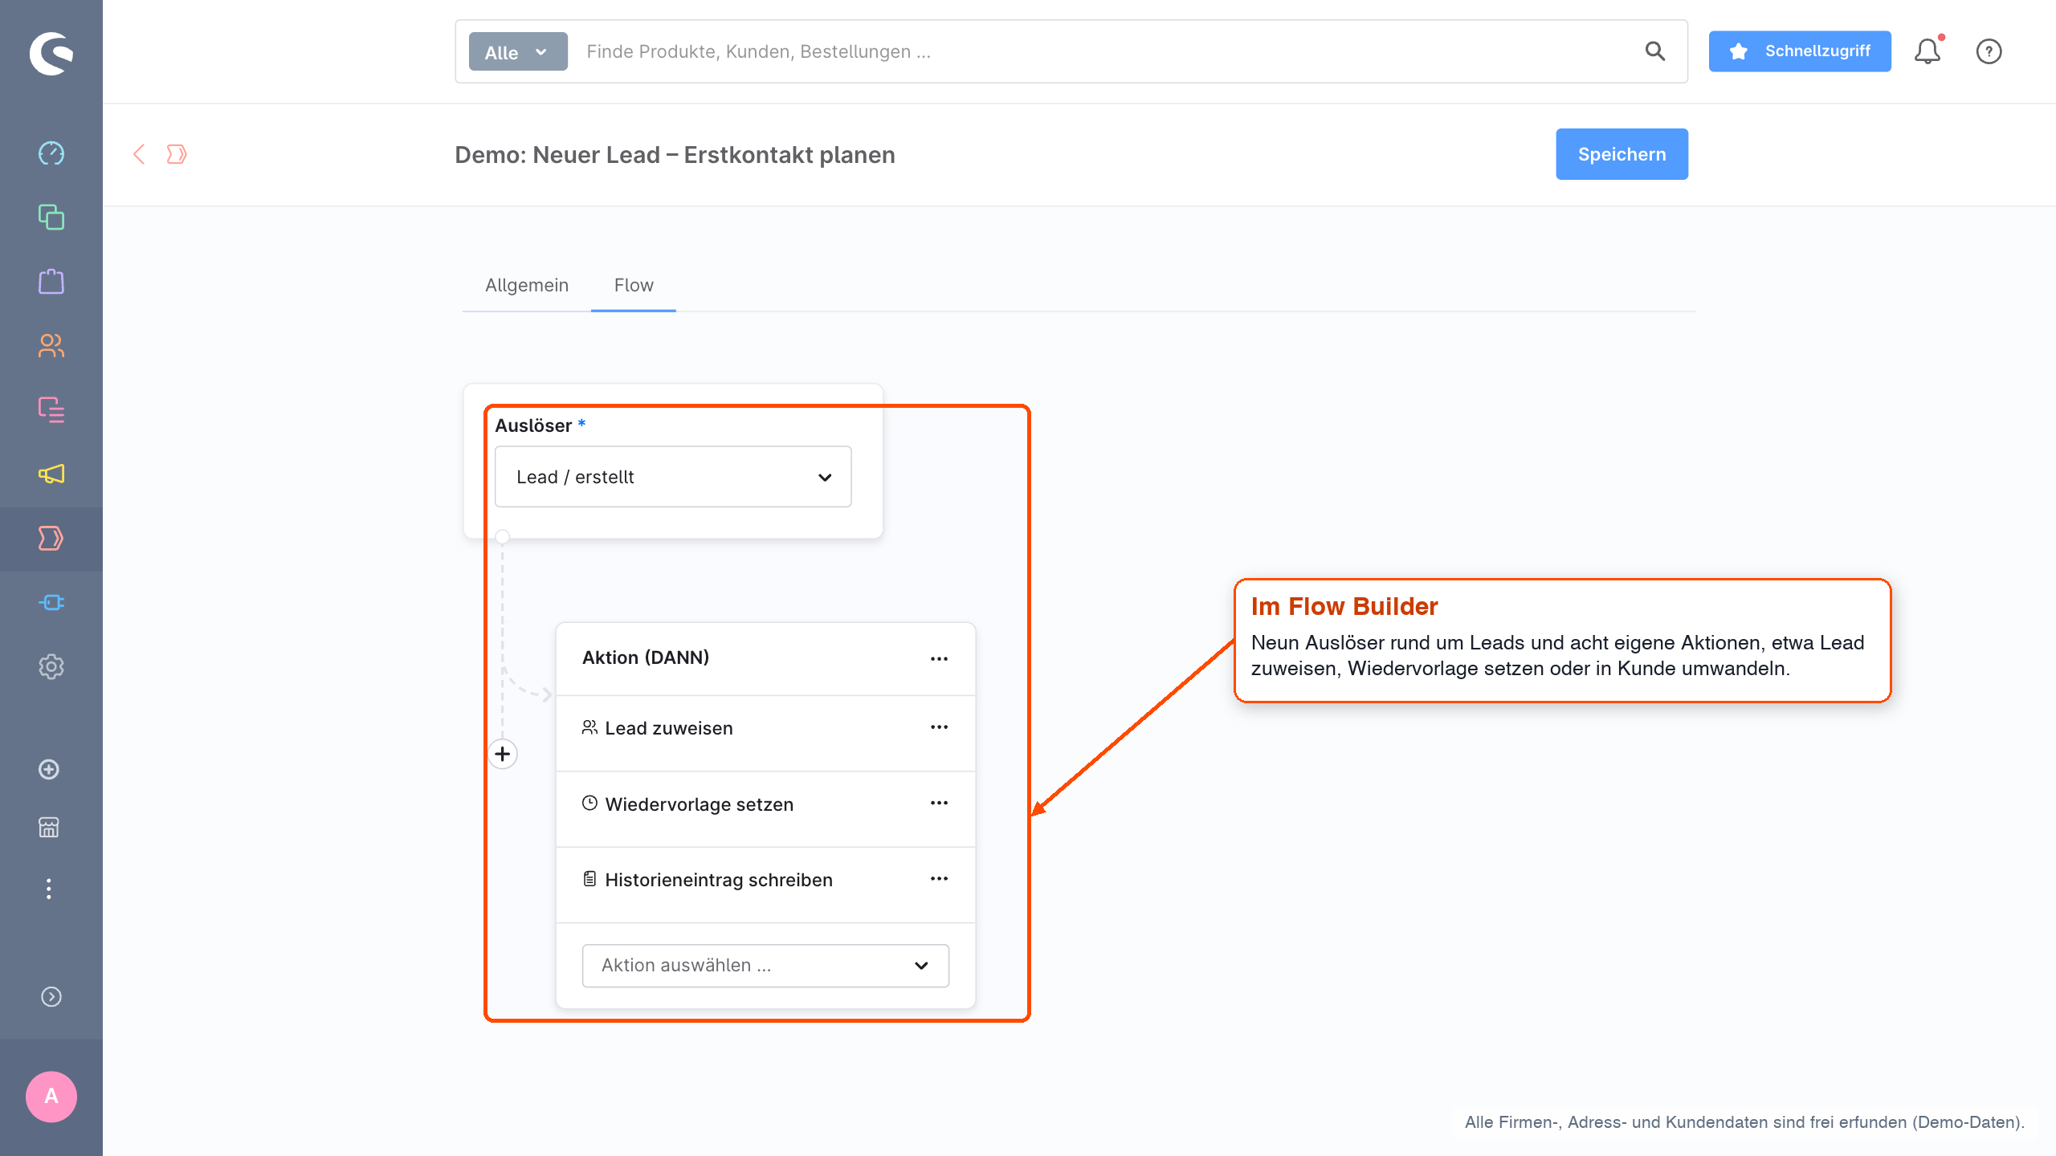2056x1156 pixels.
Task: Open the Orders bag sidebar icon
Action: pyautogui.click(x=51, y=281)
